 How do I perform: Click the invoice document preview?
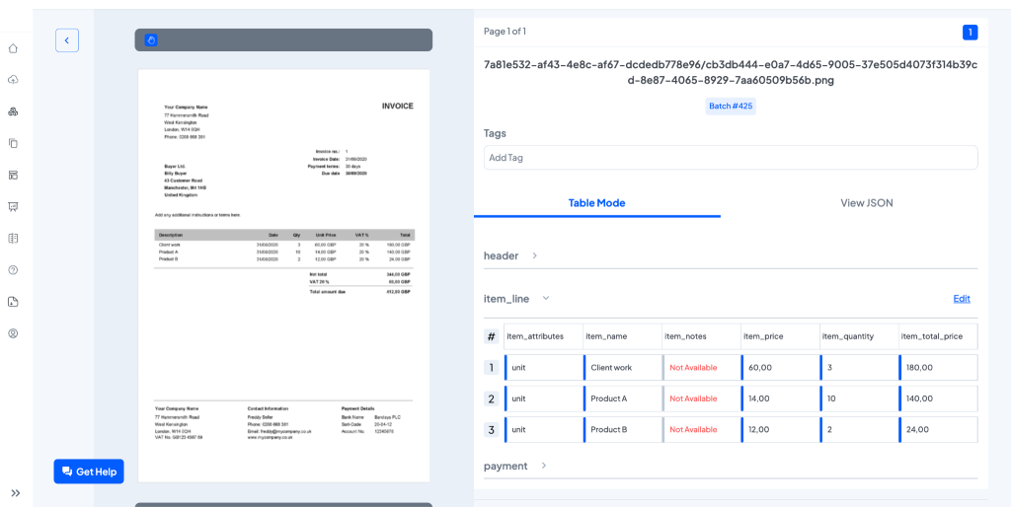pyautogui.click(x=284, y=275)
